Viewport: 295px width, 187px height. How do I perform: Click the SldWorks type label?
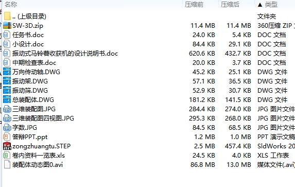[276, 146]
